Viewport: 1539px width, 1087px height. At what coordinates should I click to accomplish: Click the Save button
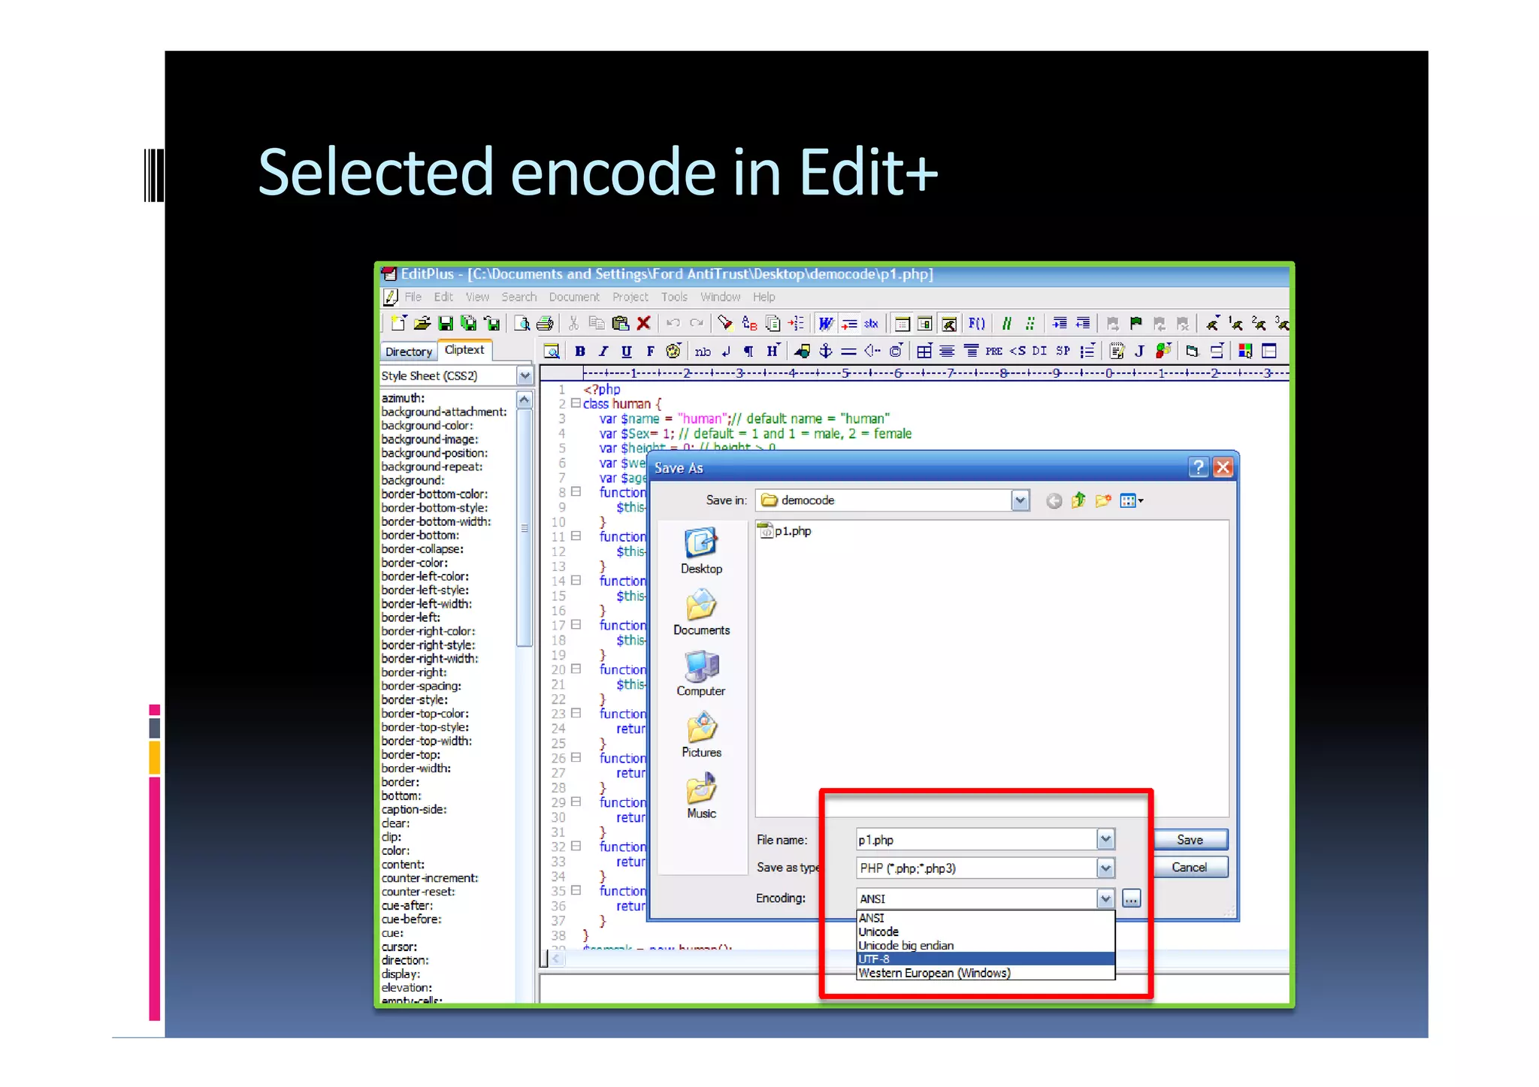[x=1190, y=840]
